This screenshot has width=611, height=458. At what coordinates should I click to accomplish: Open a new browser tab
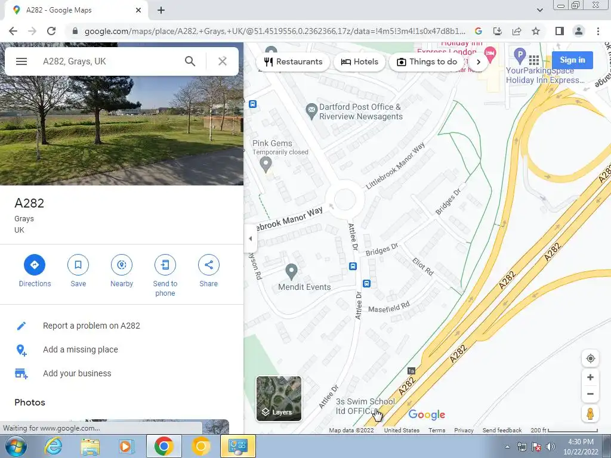coord(161,10)
